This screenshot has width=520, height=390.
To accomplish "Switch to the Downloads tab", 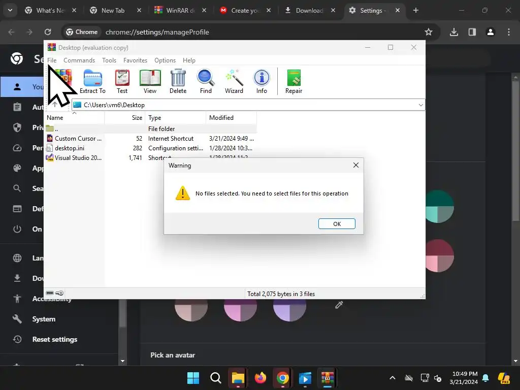I will pyautogui.click(x=309, y=10).
